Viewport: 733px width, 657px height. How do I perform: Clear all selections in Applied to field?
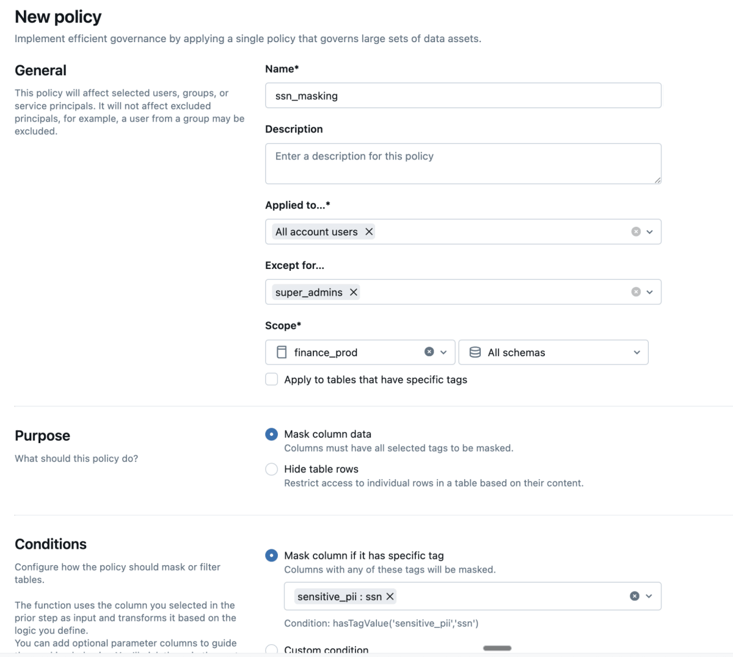tap(635, 232)
